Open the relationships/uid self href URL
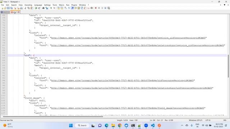 coord(132,88)
